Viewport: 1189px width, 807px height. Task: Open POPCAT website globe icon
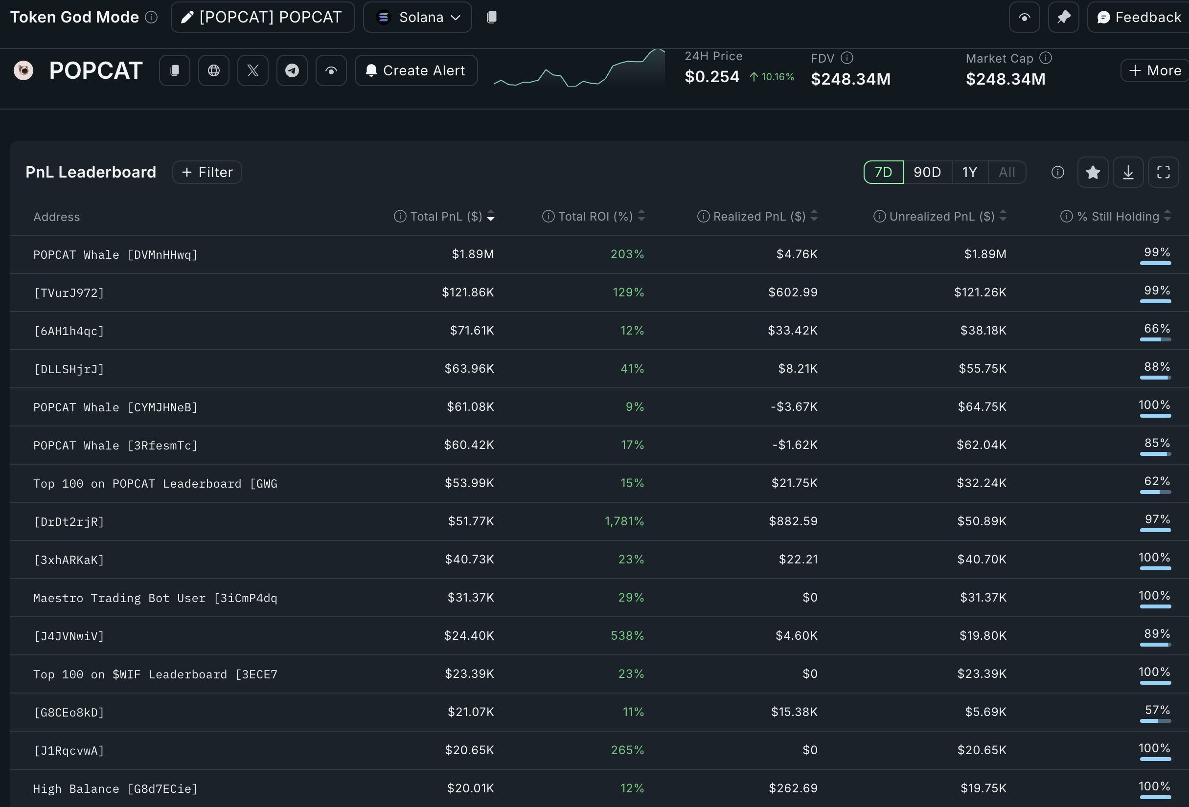(x=214, y=70)
